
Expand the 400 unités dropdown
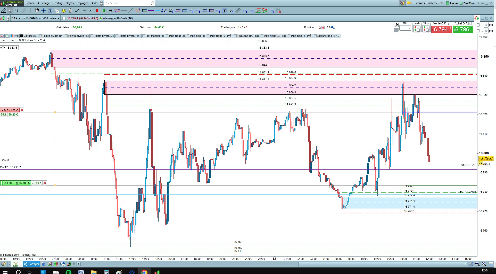(x=51, y=18)
